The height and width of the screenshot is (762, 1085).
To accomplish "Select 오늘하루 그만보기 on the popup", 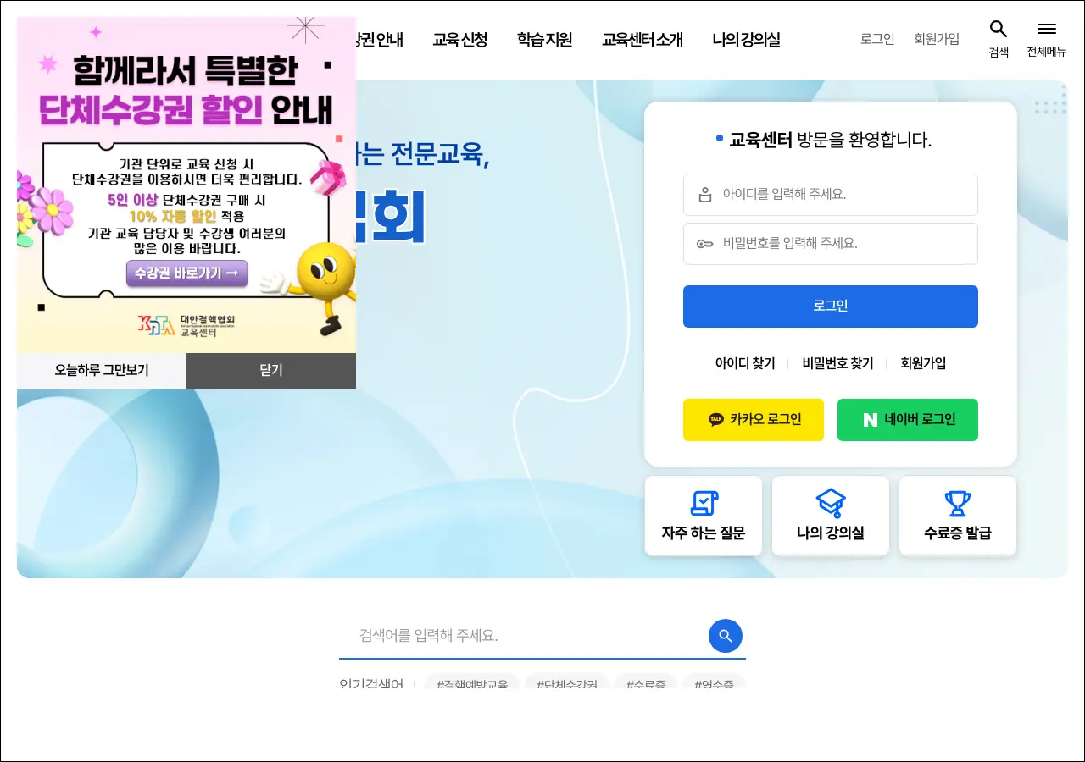I will [102, 371].
